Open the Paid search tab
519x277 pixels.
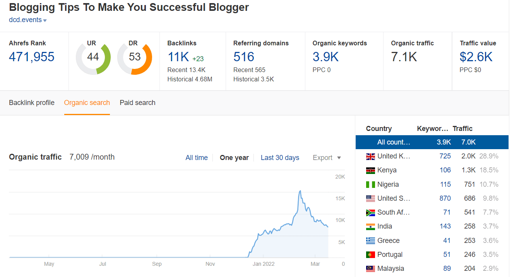click(137, 103)
